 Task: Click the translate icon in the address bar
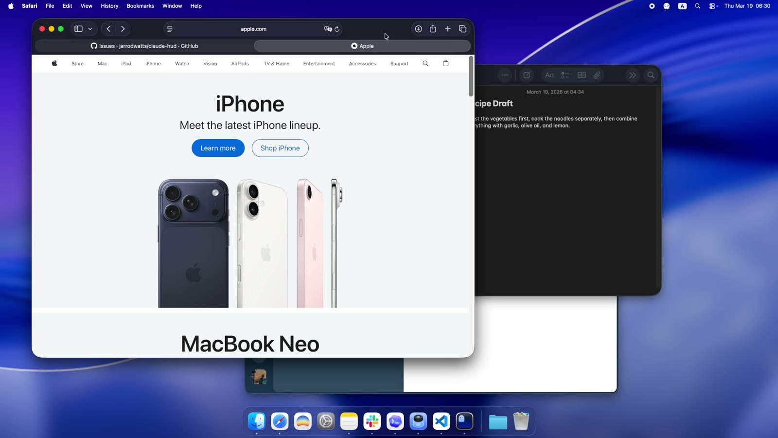[328, 29]
